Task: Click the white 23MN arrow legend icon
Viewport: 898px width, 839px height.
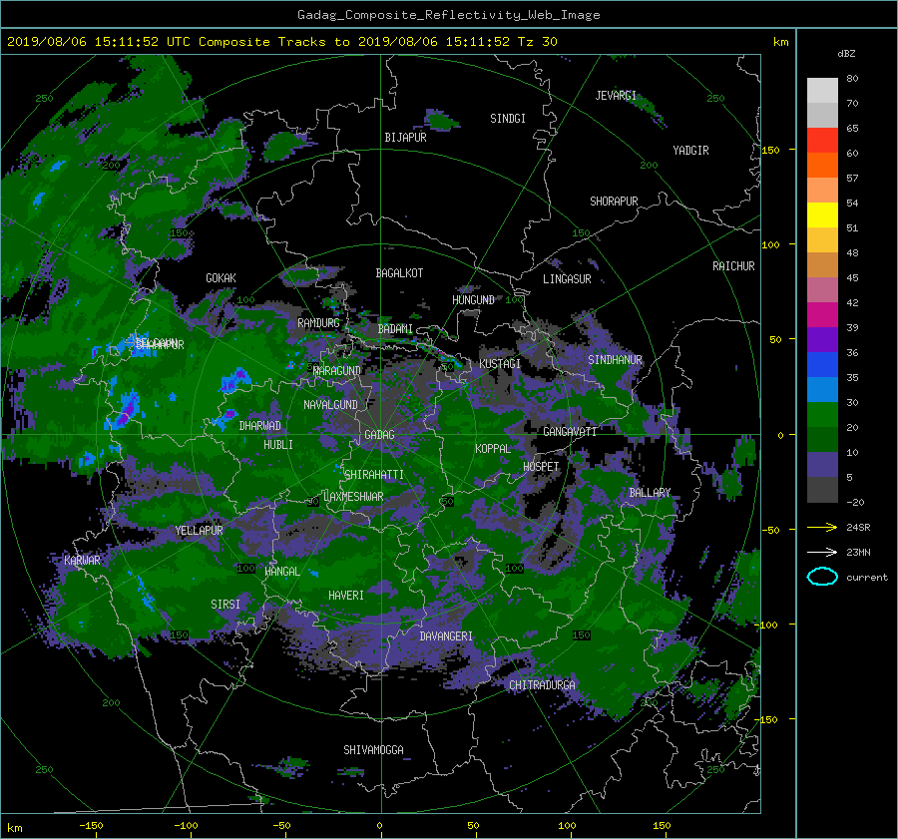Action: [822, 552]
